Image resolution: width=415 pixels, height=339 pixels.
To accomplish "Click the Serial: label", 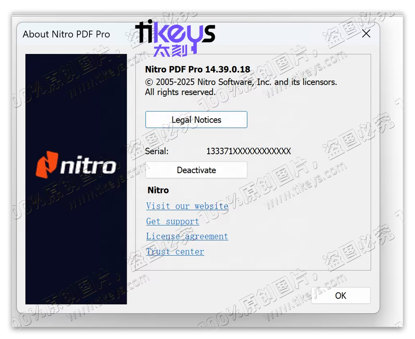I will point(156,151).
